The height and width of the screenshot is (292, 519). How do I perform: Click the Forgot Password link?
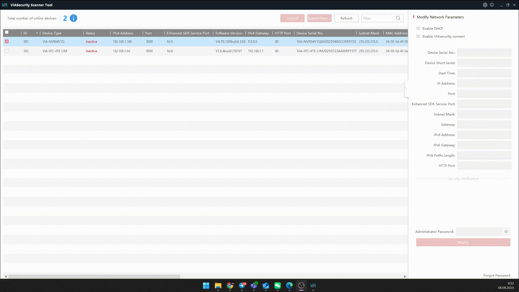(x=497, y=275)
